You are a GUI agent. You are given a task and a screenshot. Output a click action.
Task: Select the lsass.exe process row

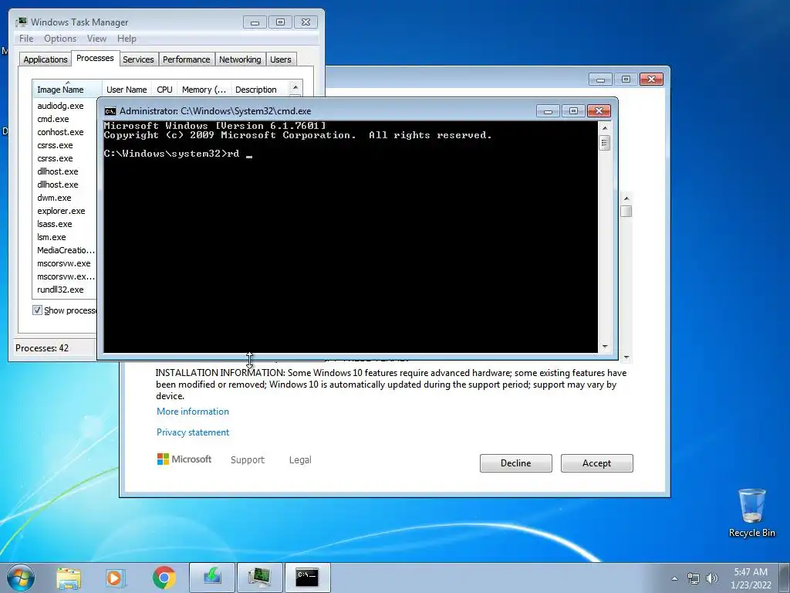tap(64, 224)
